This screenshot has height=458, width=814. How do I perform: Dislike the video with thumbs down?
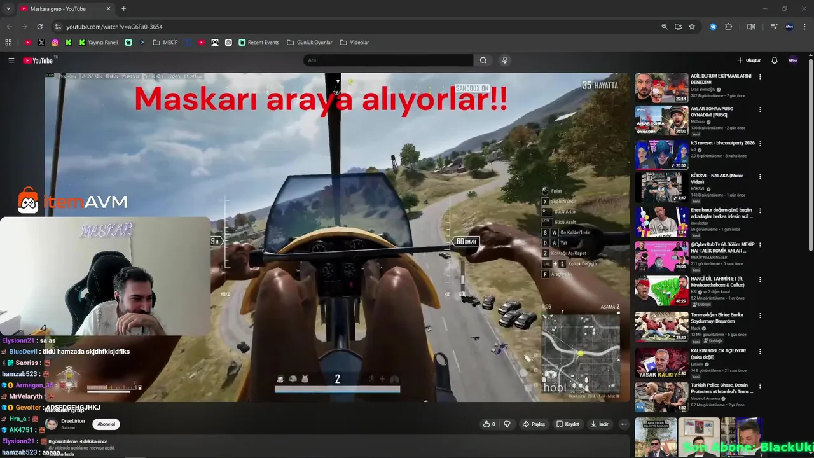click(x=507, y=424)
